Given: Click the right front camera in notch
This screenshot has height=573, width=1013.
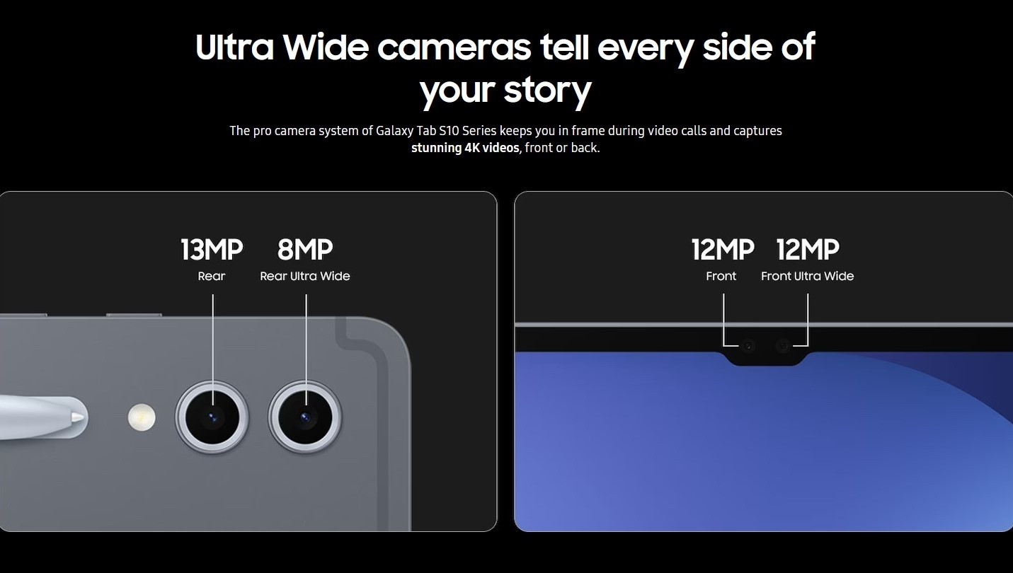Looking at the screenshot, I should [782, 346].
